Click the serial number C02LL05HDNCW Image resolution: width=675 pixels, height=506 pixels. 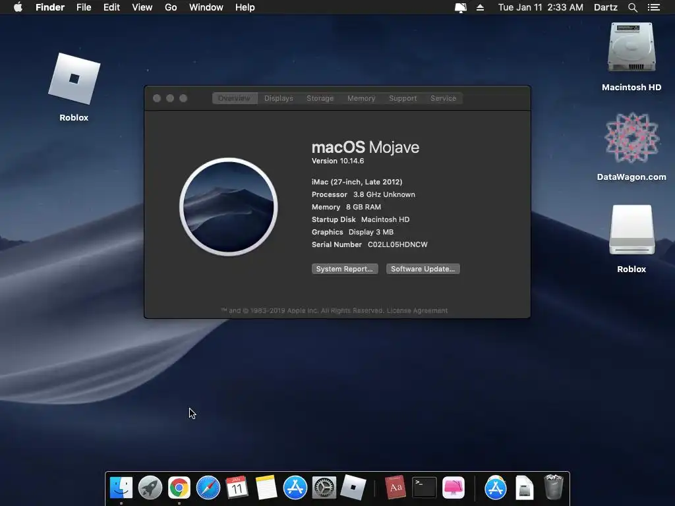pos(397,244)
